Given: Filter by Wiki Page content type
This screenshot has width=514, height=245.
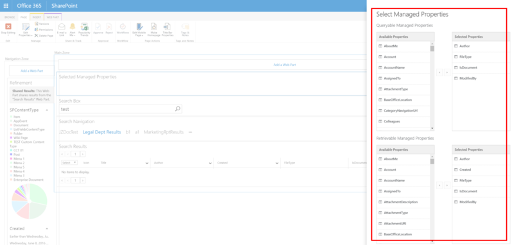Looking at the screenshot, I should pyautogui.click(x=21, y=138).
